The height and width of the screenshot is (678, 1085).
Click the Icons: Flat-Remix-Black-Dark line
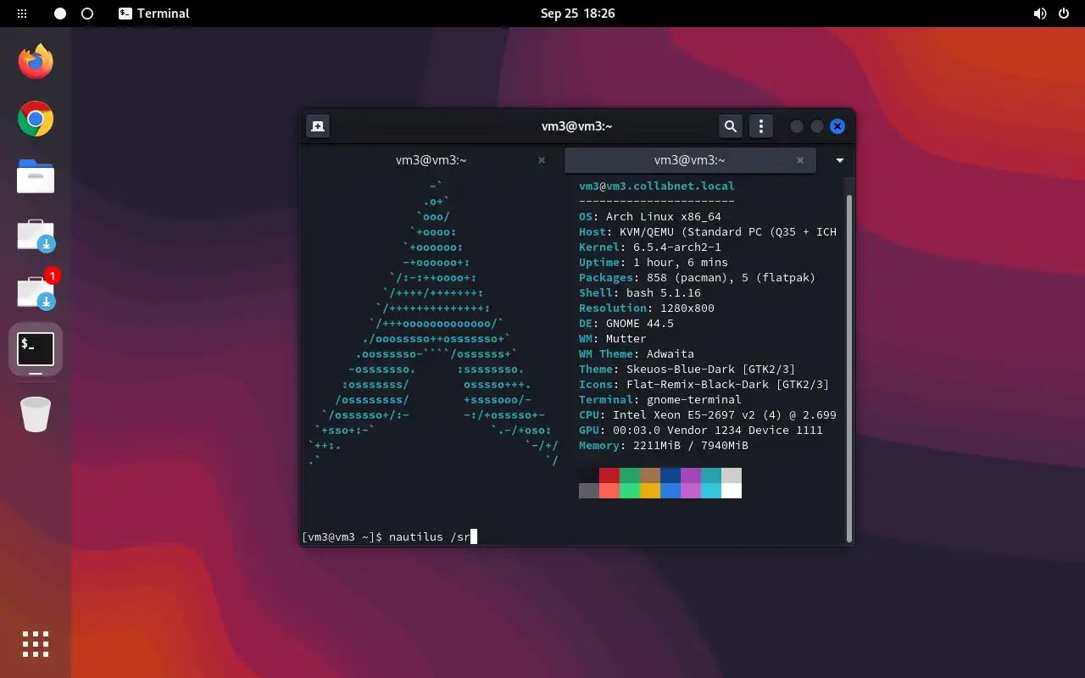[x=704, y=385]
